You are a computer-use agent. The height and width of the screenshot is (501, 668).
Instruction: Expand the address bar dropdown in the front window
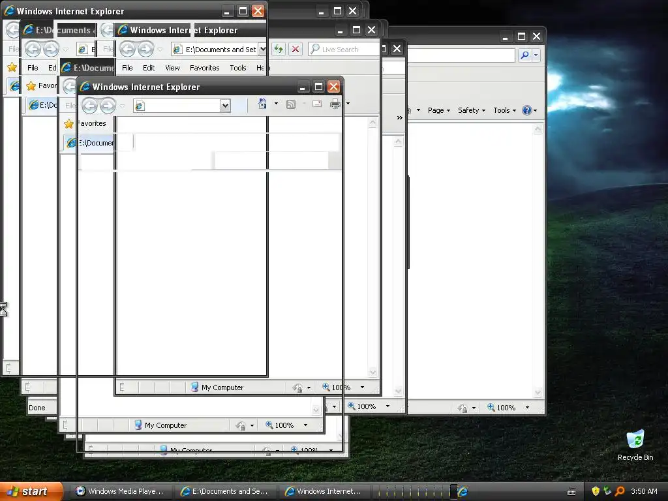(x=225, y=106)
